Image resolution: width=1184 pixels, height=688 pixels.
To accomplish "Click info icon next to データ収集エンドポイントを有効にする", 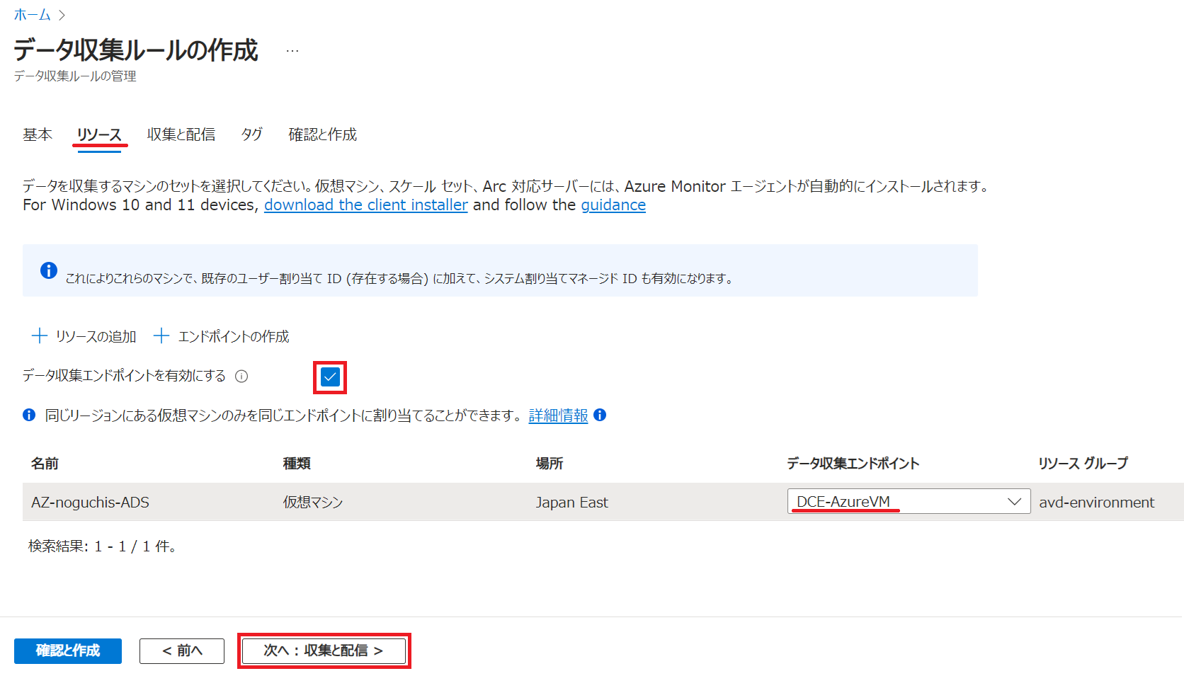I will coord(241,377).
